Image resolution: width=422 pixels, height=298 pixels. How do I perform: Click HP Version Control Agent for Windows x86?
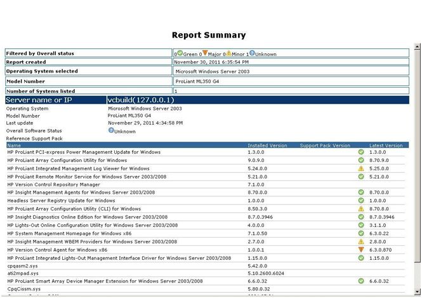pyautogui.click(x=57, y=250)
